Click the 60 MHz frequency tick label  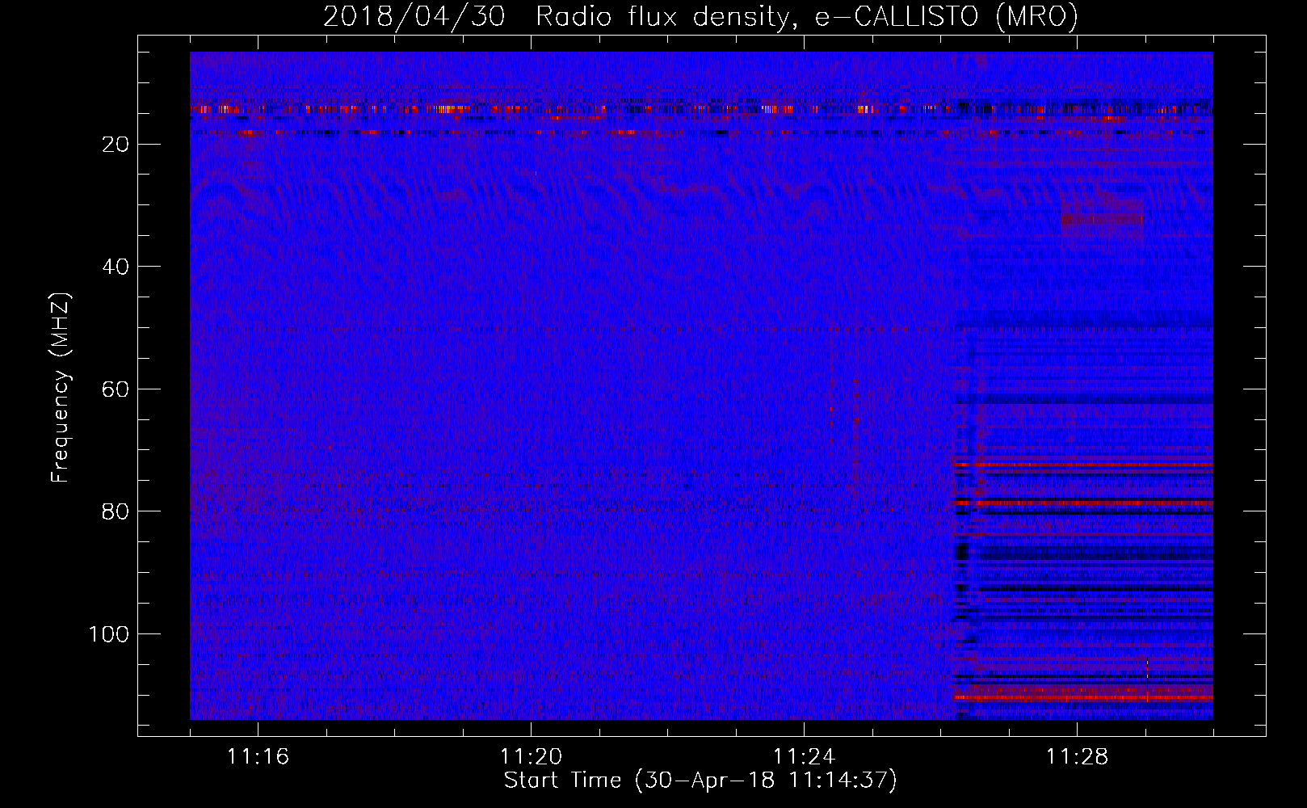coord(116,389)
